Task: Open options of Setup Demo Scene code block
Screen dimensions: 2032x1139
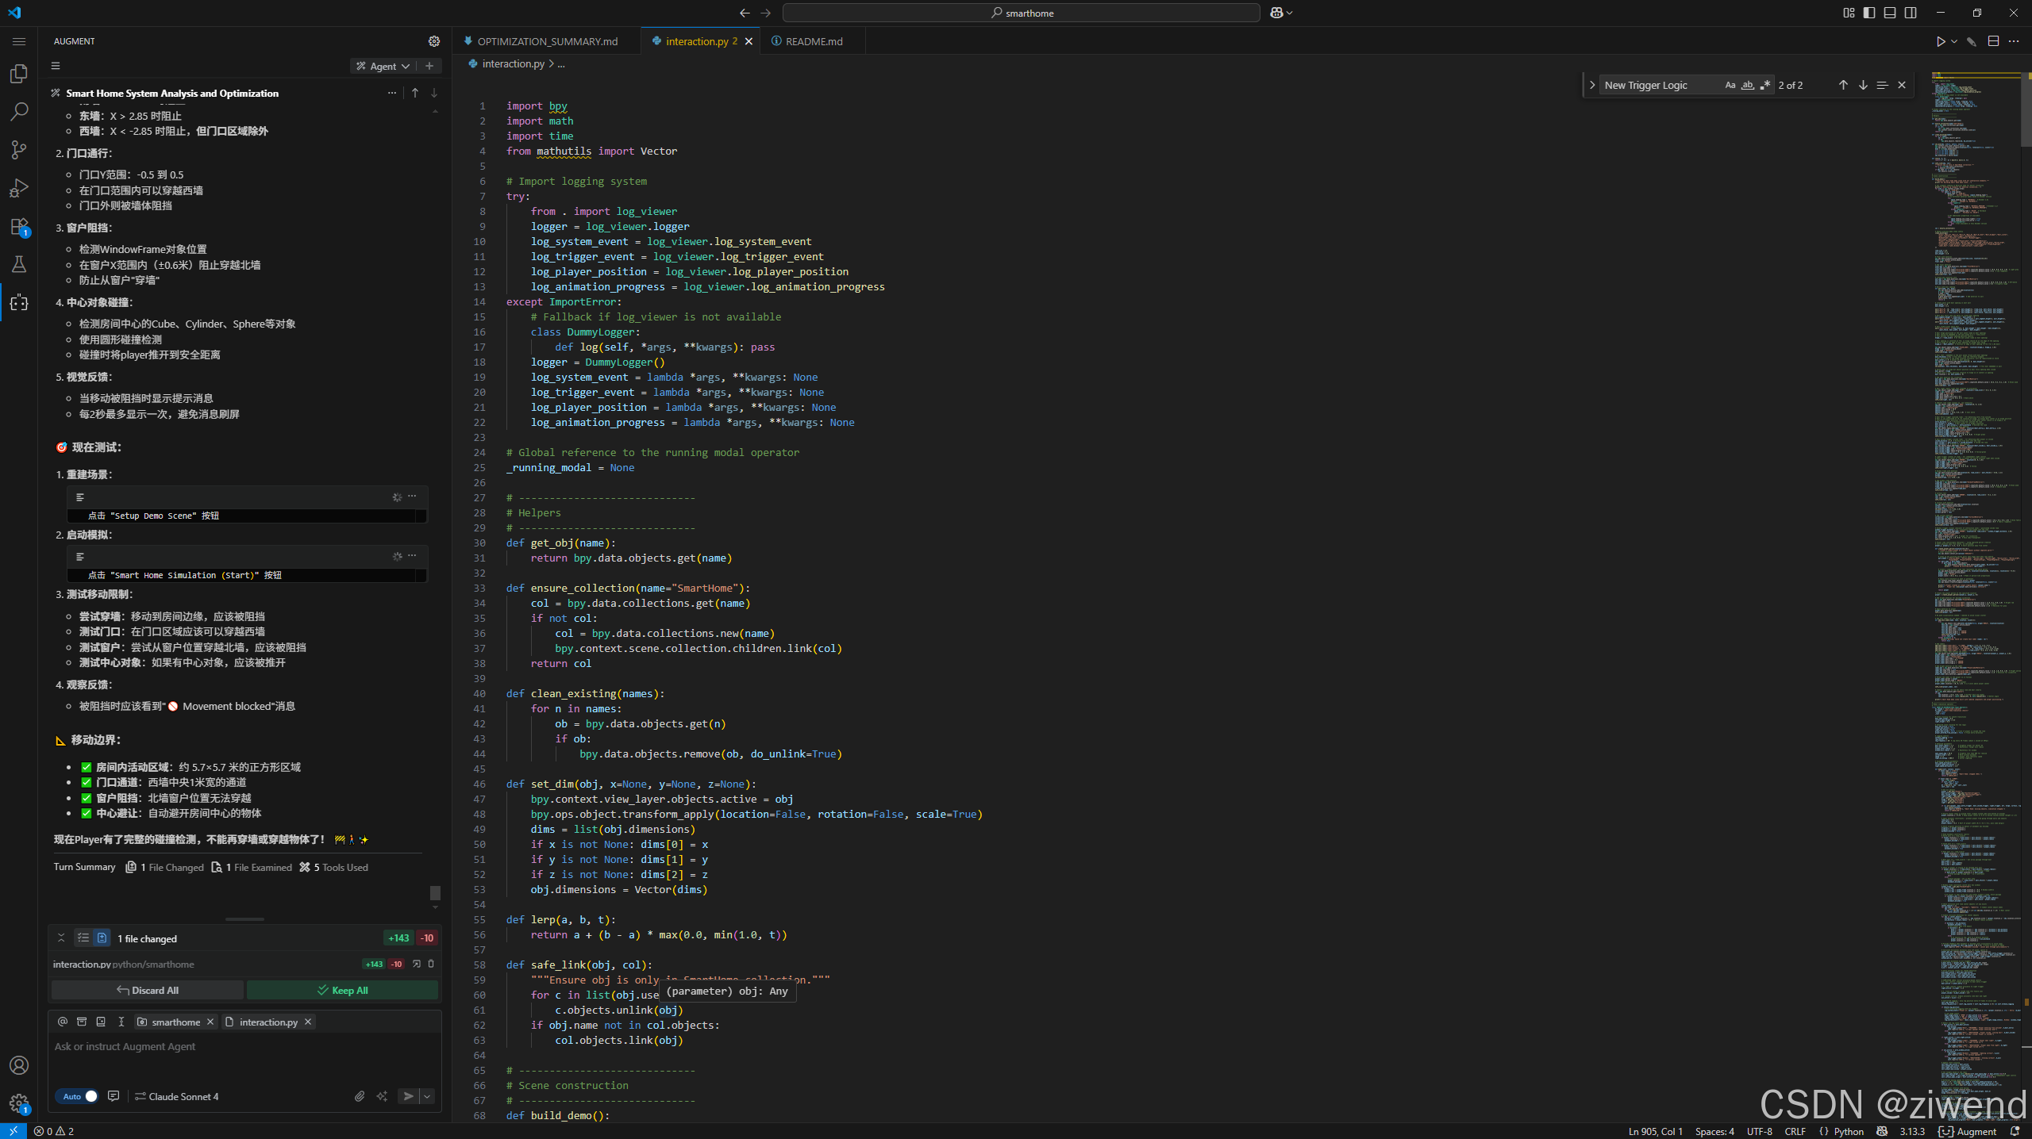Action: (412, 497)
